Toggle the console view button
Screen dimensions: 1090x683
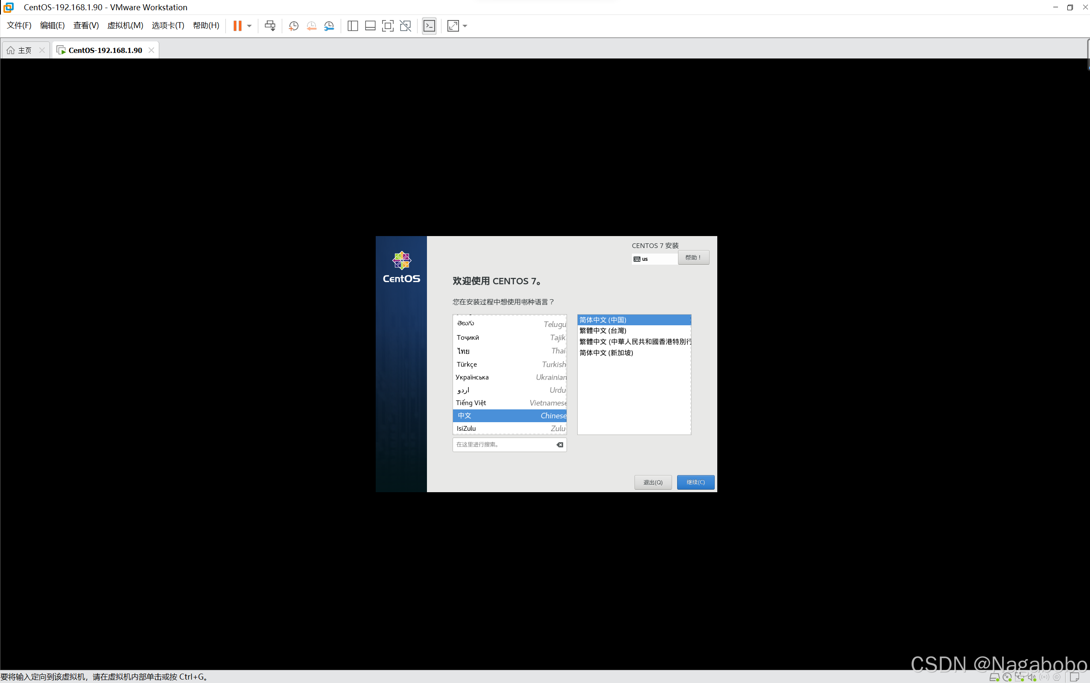(429, 26)
